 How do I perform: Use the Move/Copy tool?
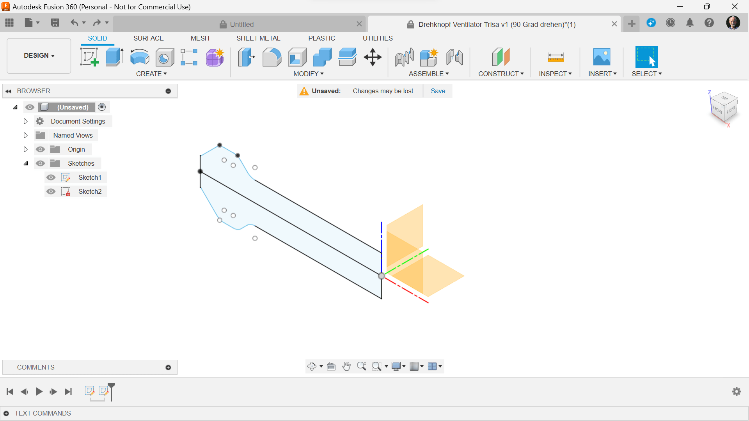point(373,57)
